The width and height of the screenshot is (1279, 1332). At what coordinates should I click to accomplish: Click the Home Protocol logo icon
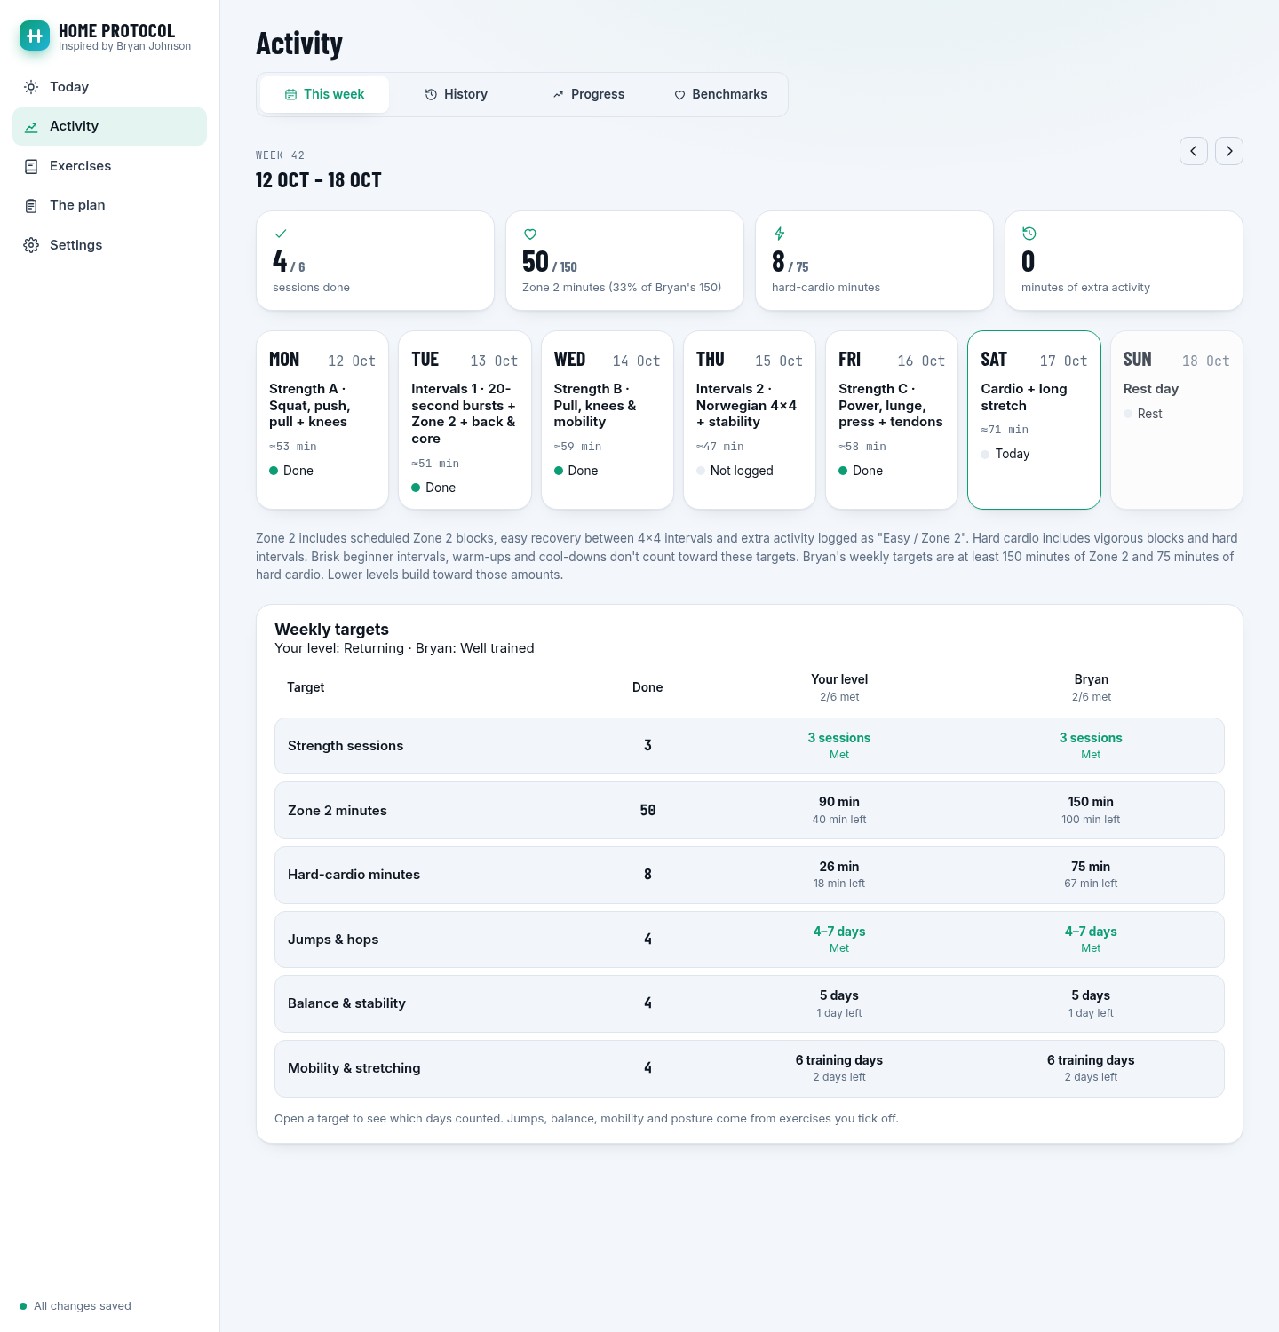35,36
